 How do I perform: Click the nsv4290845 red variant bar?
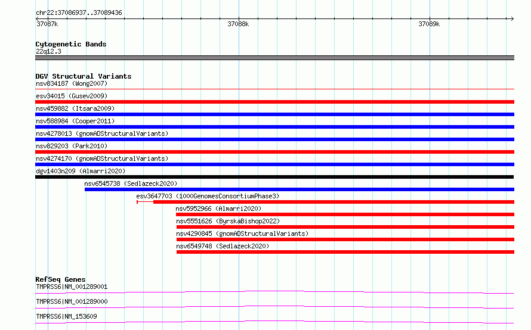click(x=345, y=239)
